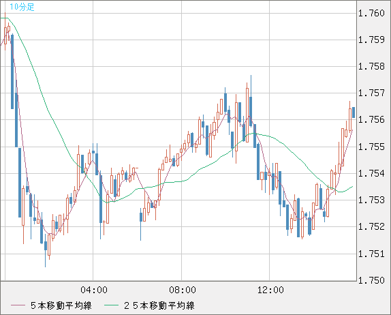Click the 25本移動平均線 legend label

point(159,305)
